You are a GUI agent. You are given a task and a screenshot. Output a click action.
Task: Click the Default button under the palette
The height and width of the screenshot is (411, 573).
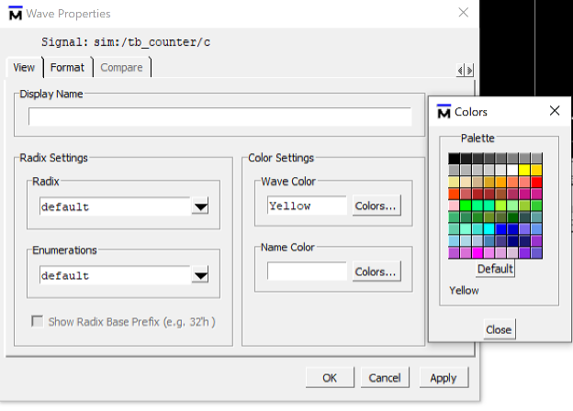(x=496, y=269)
